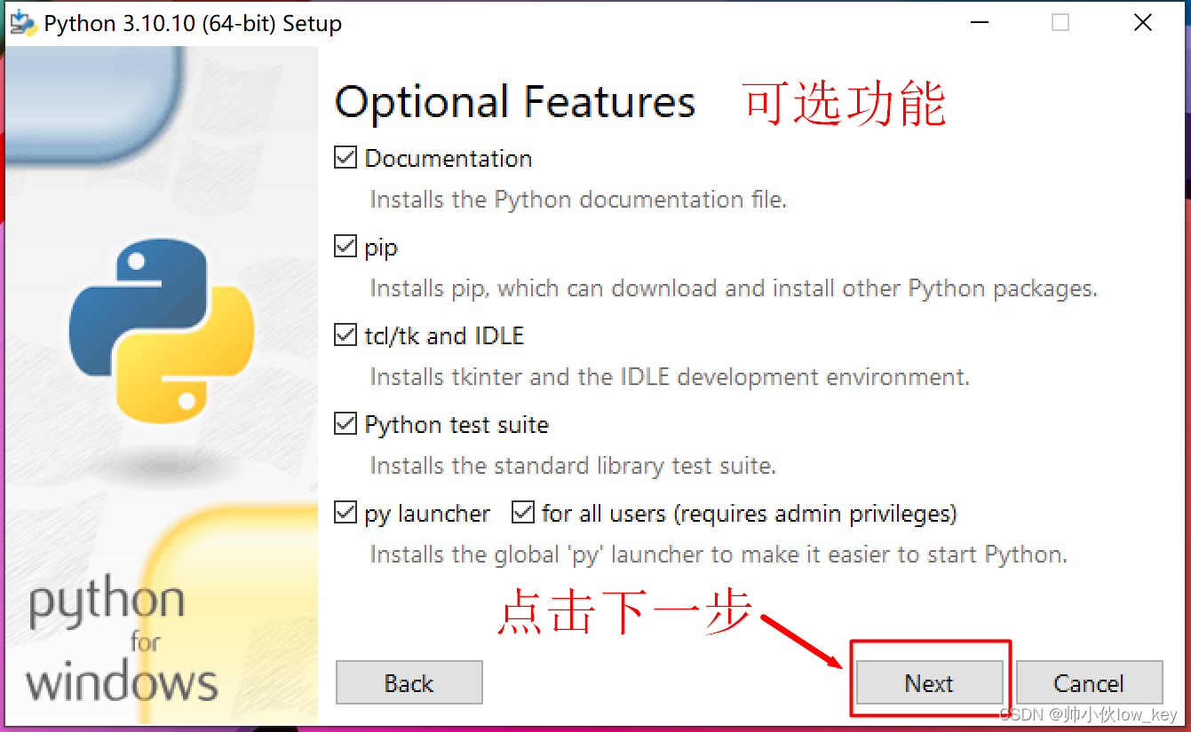
Task: Click the setup window title text
Action: 194,22
